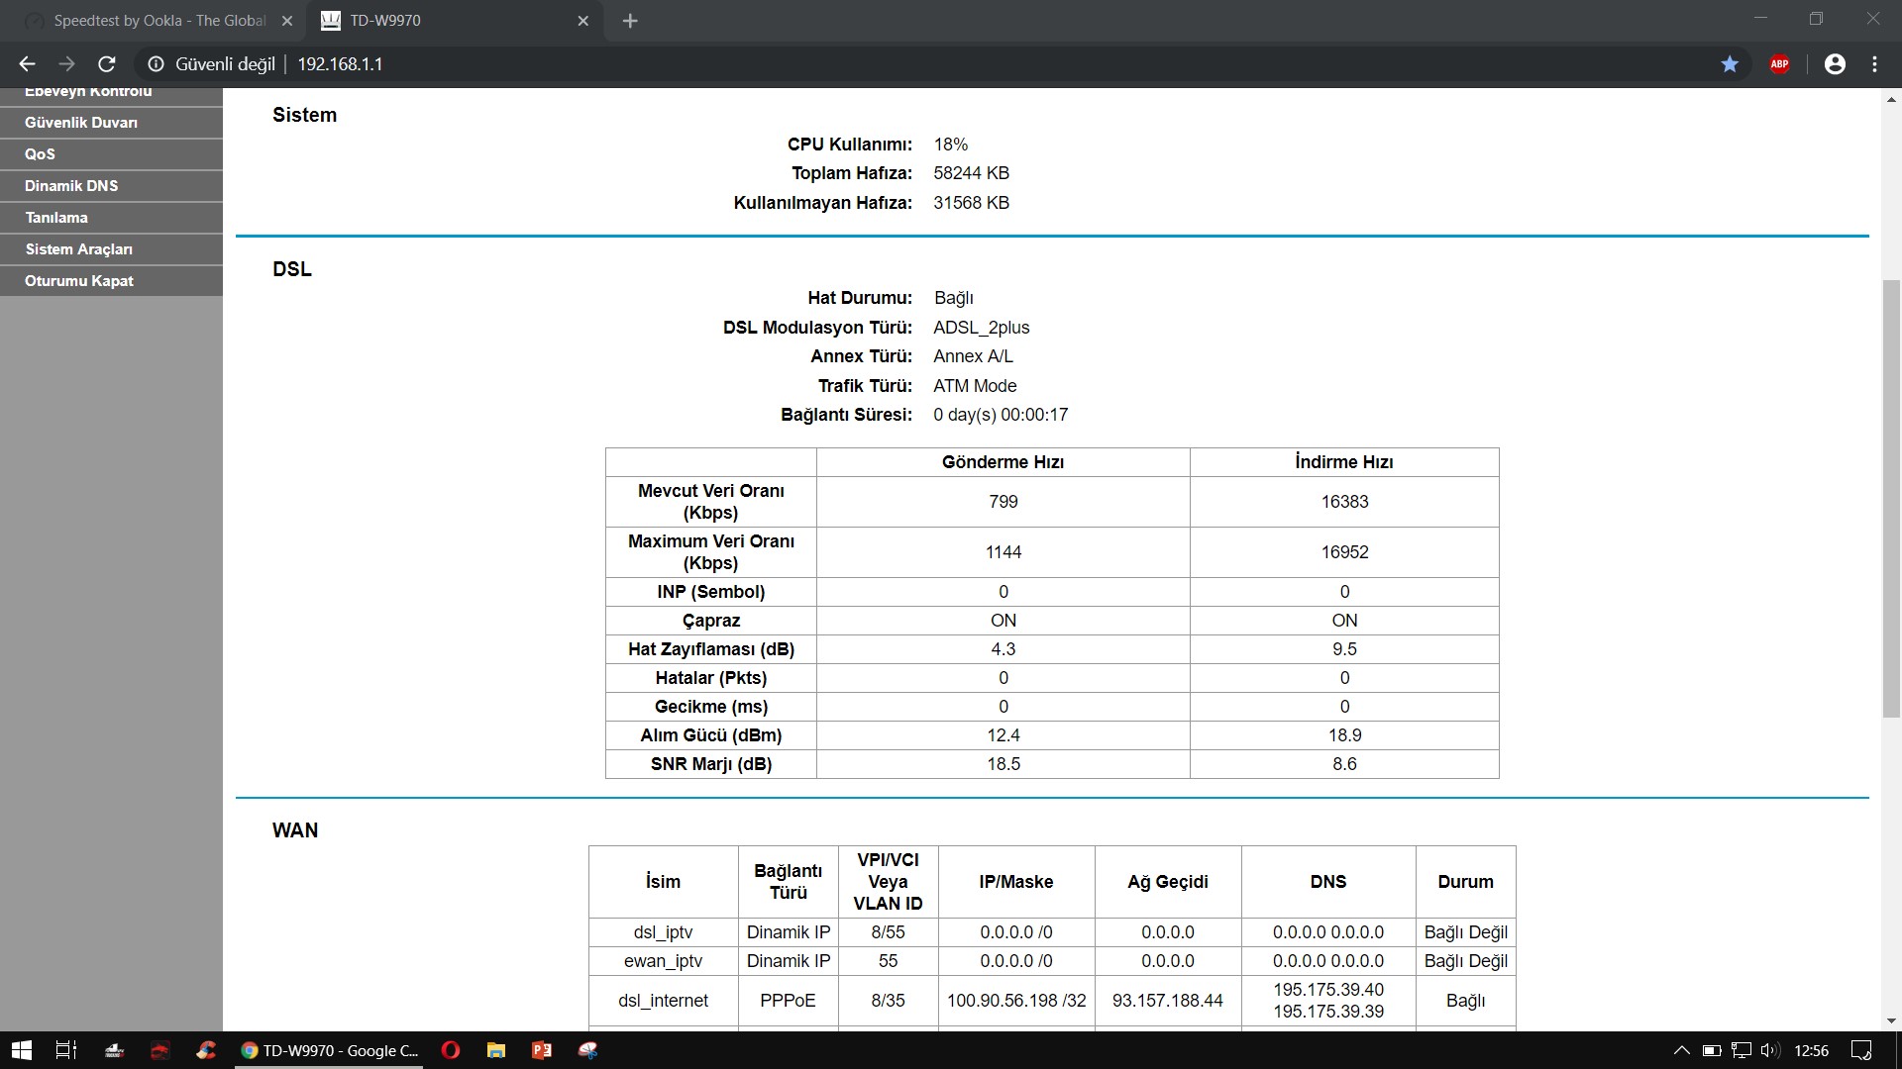This screenshot has height=1069, width=1902.
Task: Click Oturumu Kapat to log out
Action: 111,281
